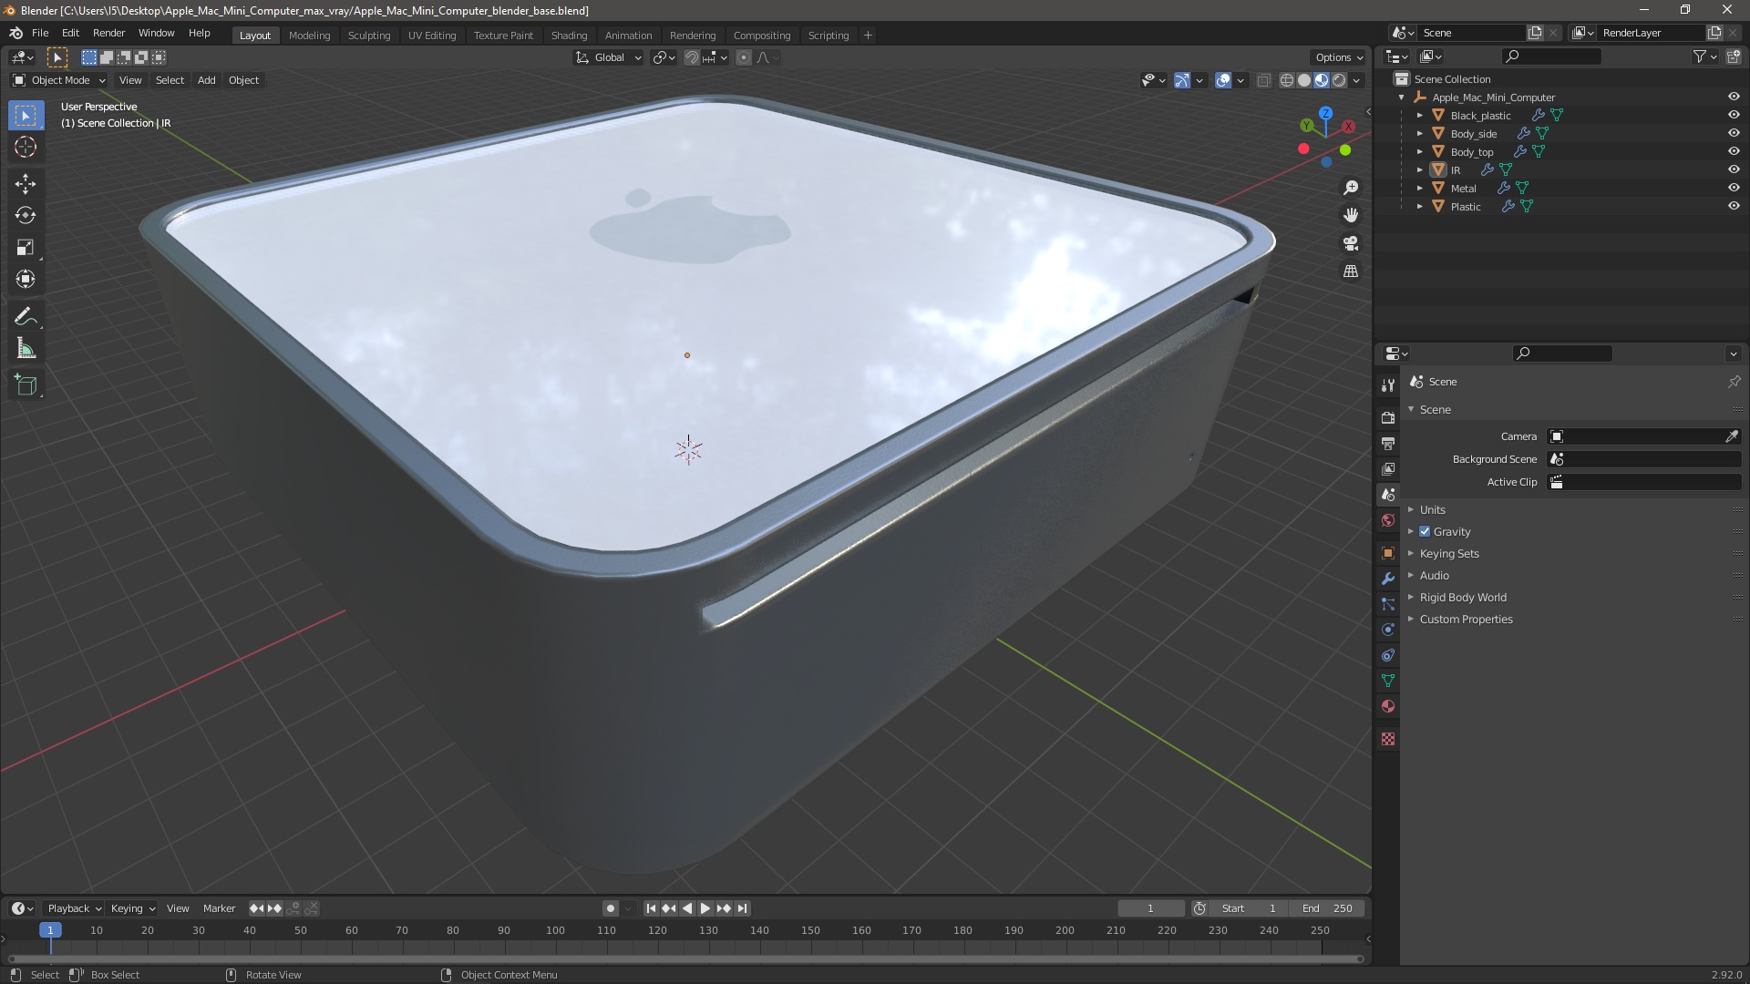This screenshot has height=984, width=1750.
Task: Collapse the Apple_Mac_Mini_Computer collection
Action: tap(1401, 97)
